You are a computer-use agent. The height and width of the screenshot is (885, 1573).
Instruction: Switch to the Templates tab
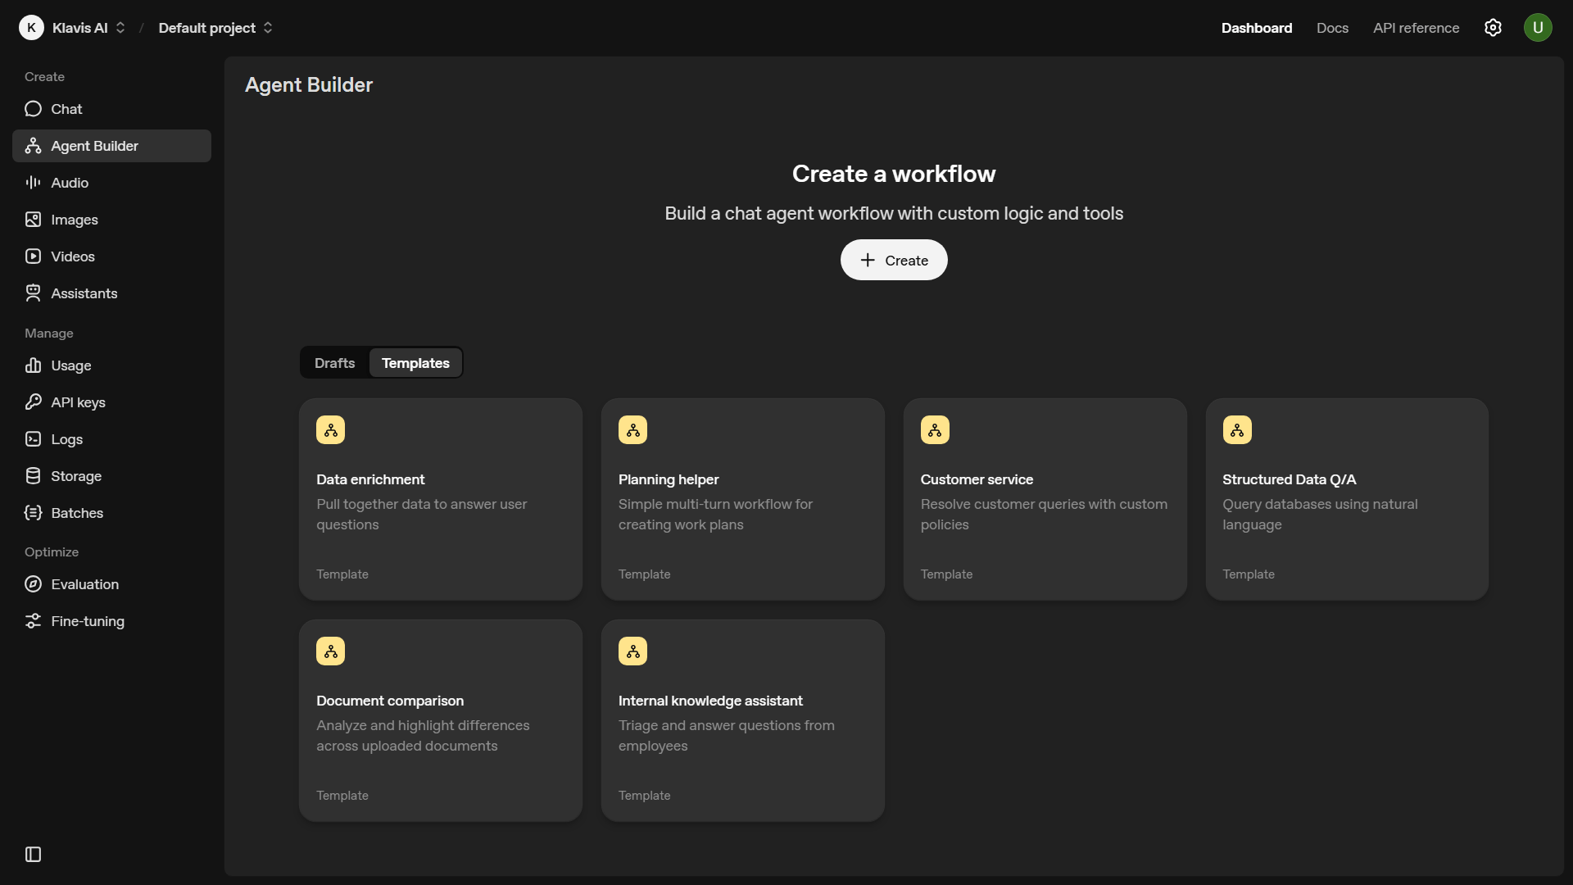[x=415, y=362]
